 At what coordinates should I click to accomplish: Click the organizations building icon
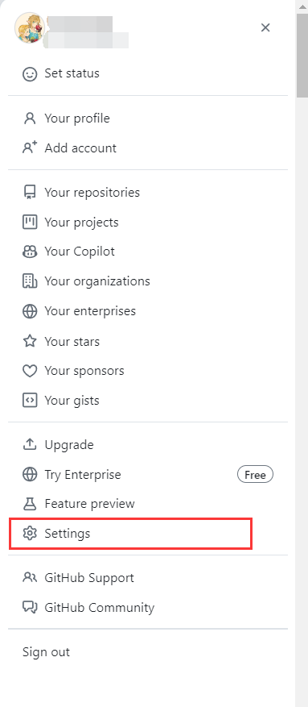30,281
